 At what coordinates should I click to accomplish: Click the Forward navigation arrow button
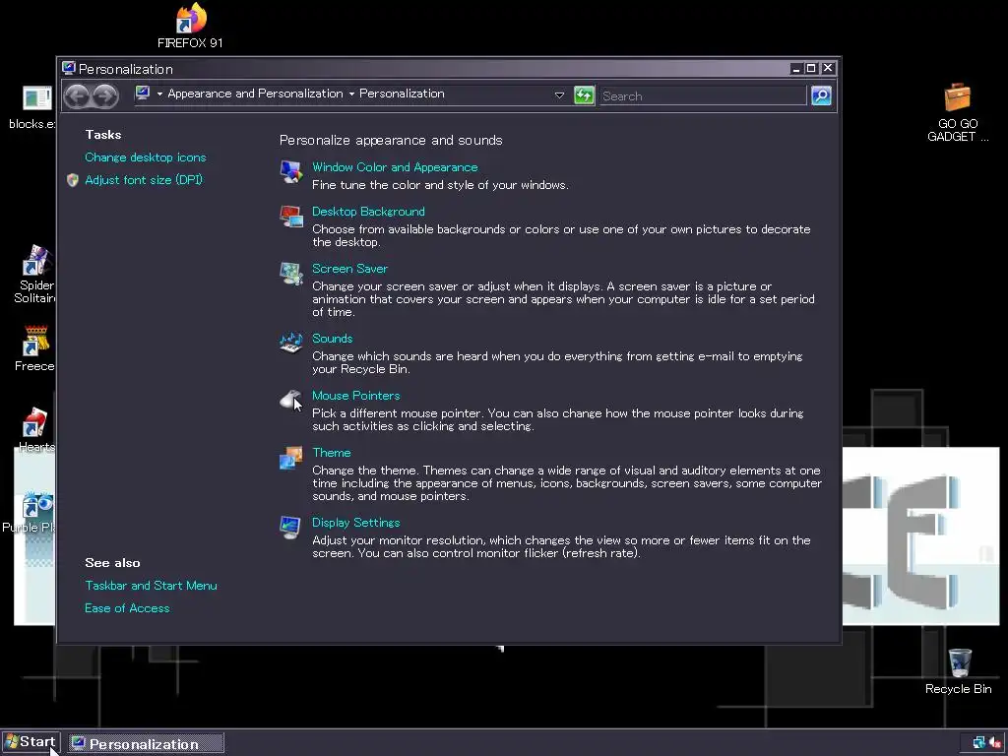[x=105, y=96]
